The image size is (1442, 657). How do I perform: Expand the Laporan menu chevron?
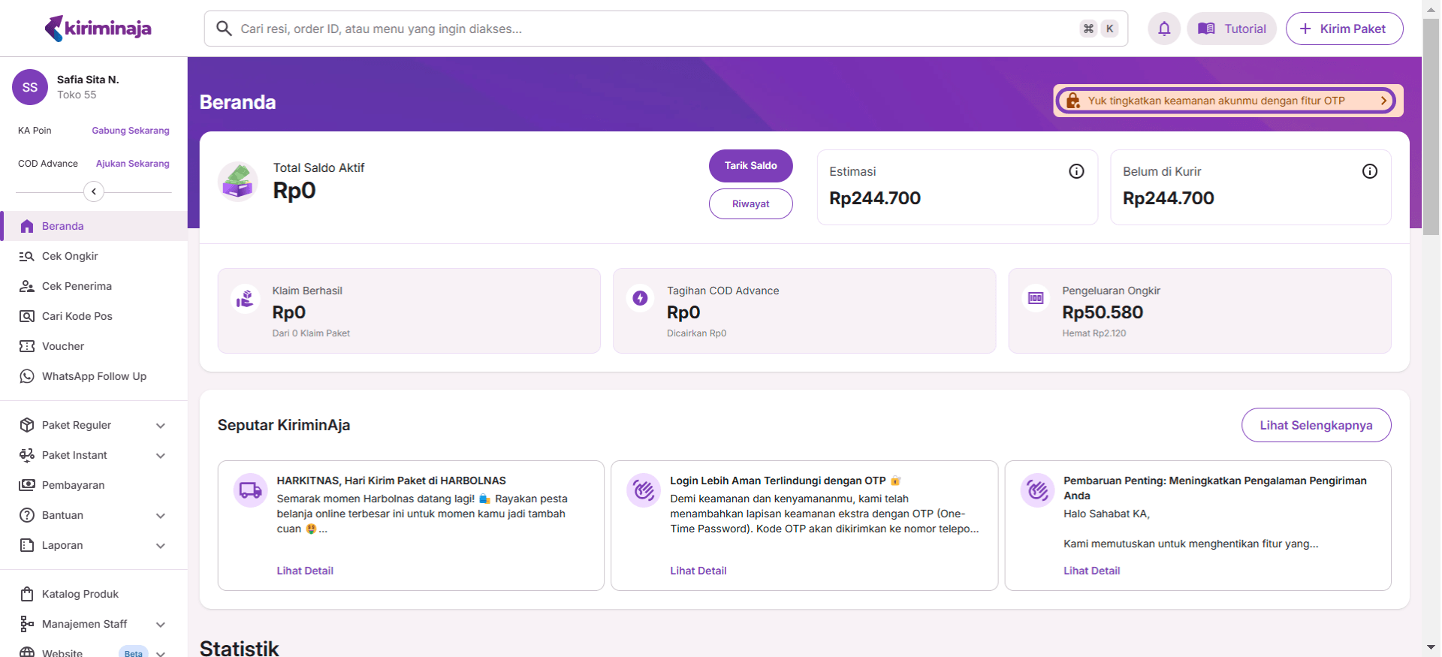tap(160, 546)
